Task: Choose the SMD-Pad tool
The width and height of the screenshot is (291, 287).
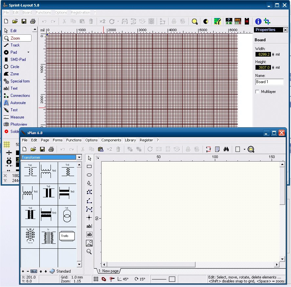Action: tap(15, 60)
